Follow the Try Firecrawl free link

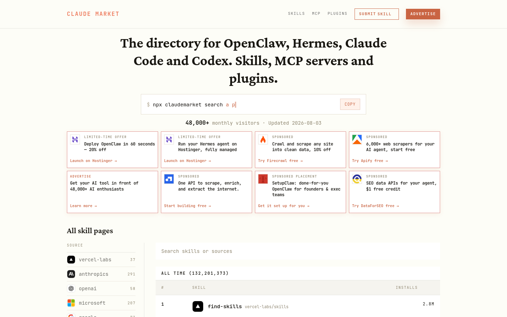click(x=280, y=161)
